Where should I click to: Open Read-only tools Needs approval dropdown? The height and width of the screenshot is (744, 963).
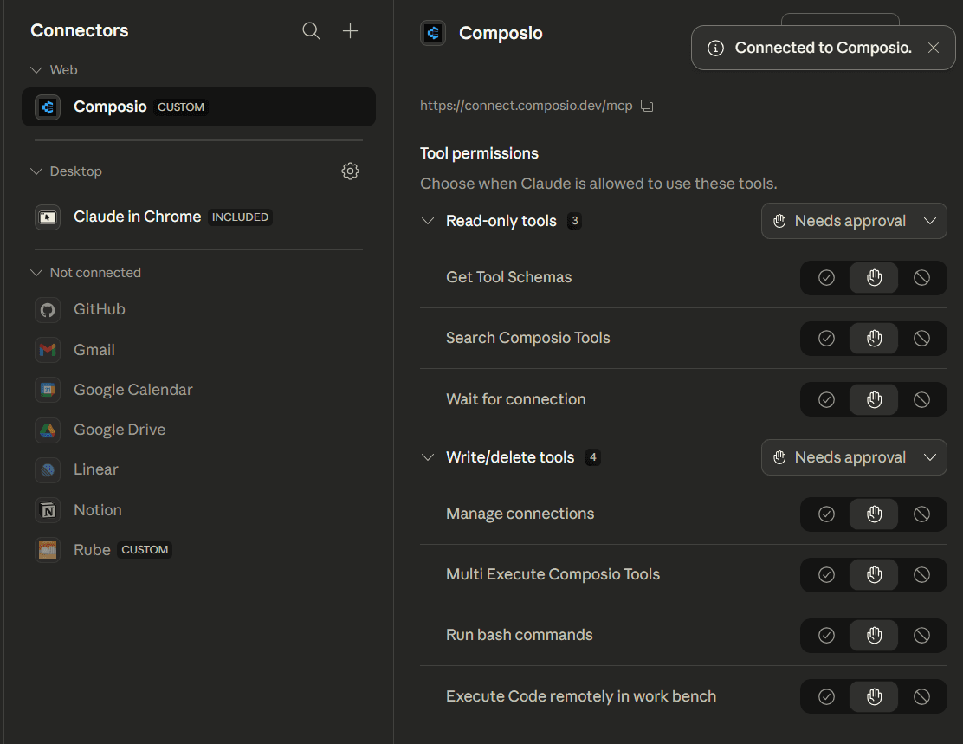click(x=854, y=221)
